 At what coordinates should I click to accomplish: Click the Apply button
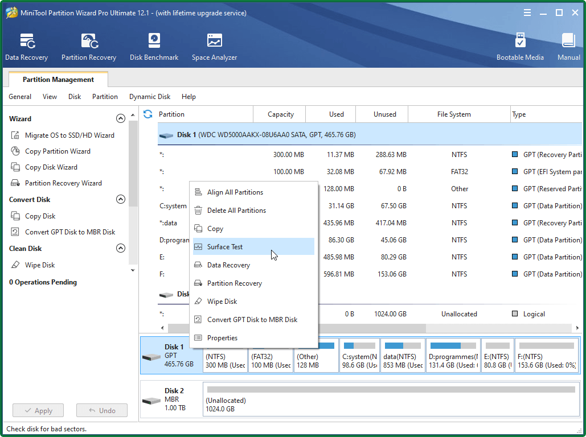point(38,410)
